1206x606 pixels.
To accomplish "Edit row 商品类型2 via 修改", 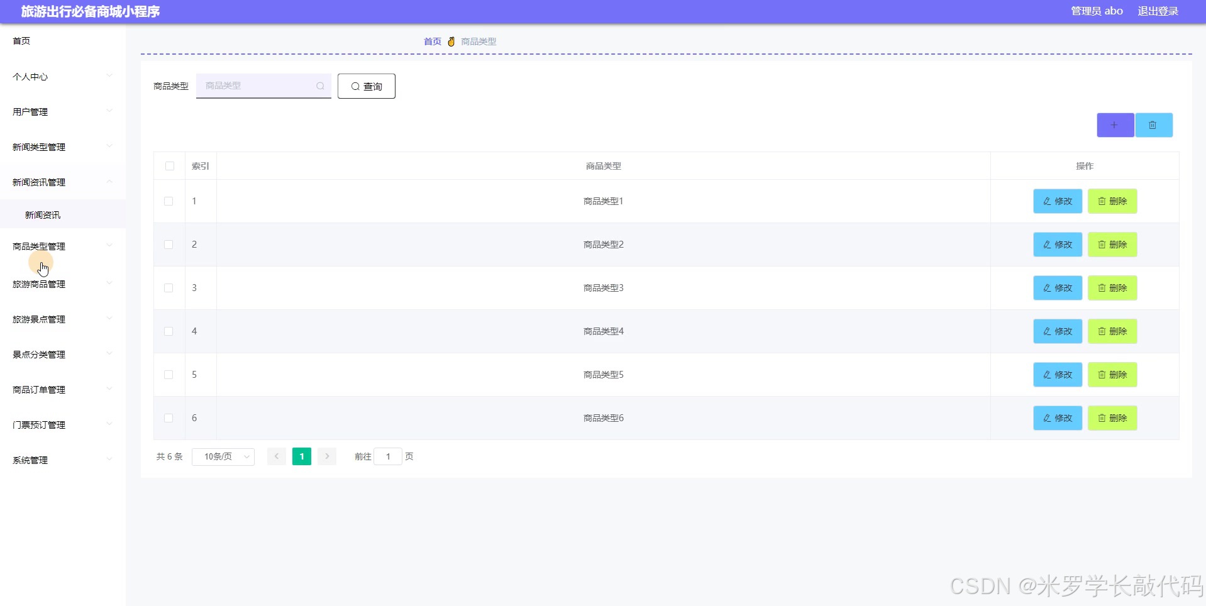I will (x=1058, y=245).
